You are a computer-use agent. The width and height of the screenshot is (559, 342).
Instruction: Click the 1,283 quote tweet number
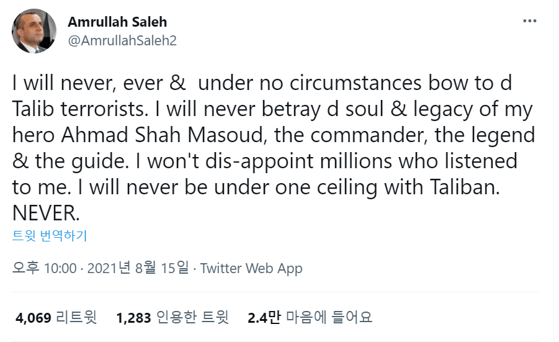(133, 317)
